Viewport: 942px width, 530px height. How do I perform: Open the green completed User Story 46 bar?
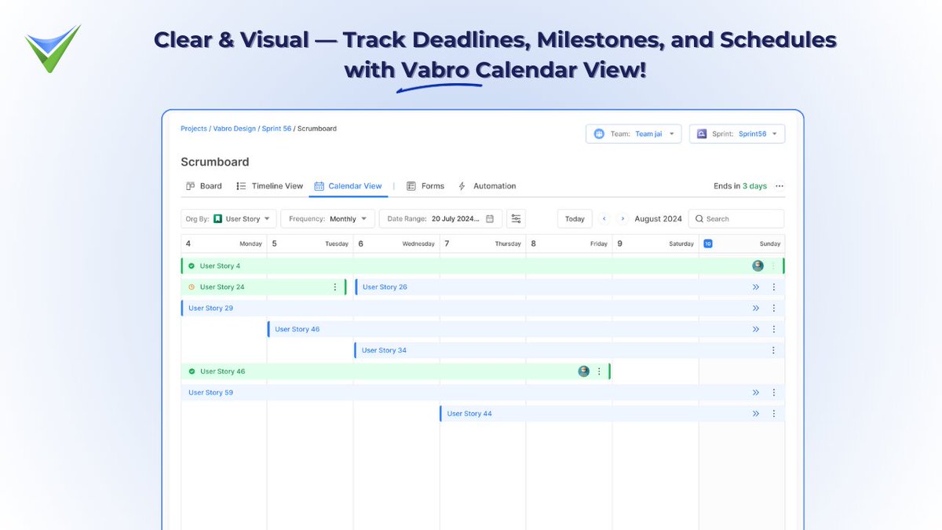396,371
